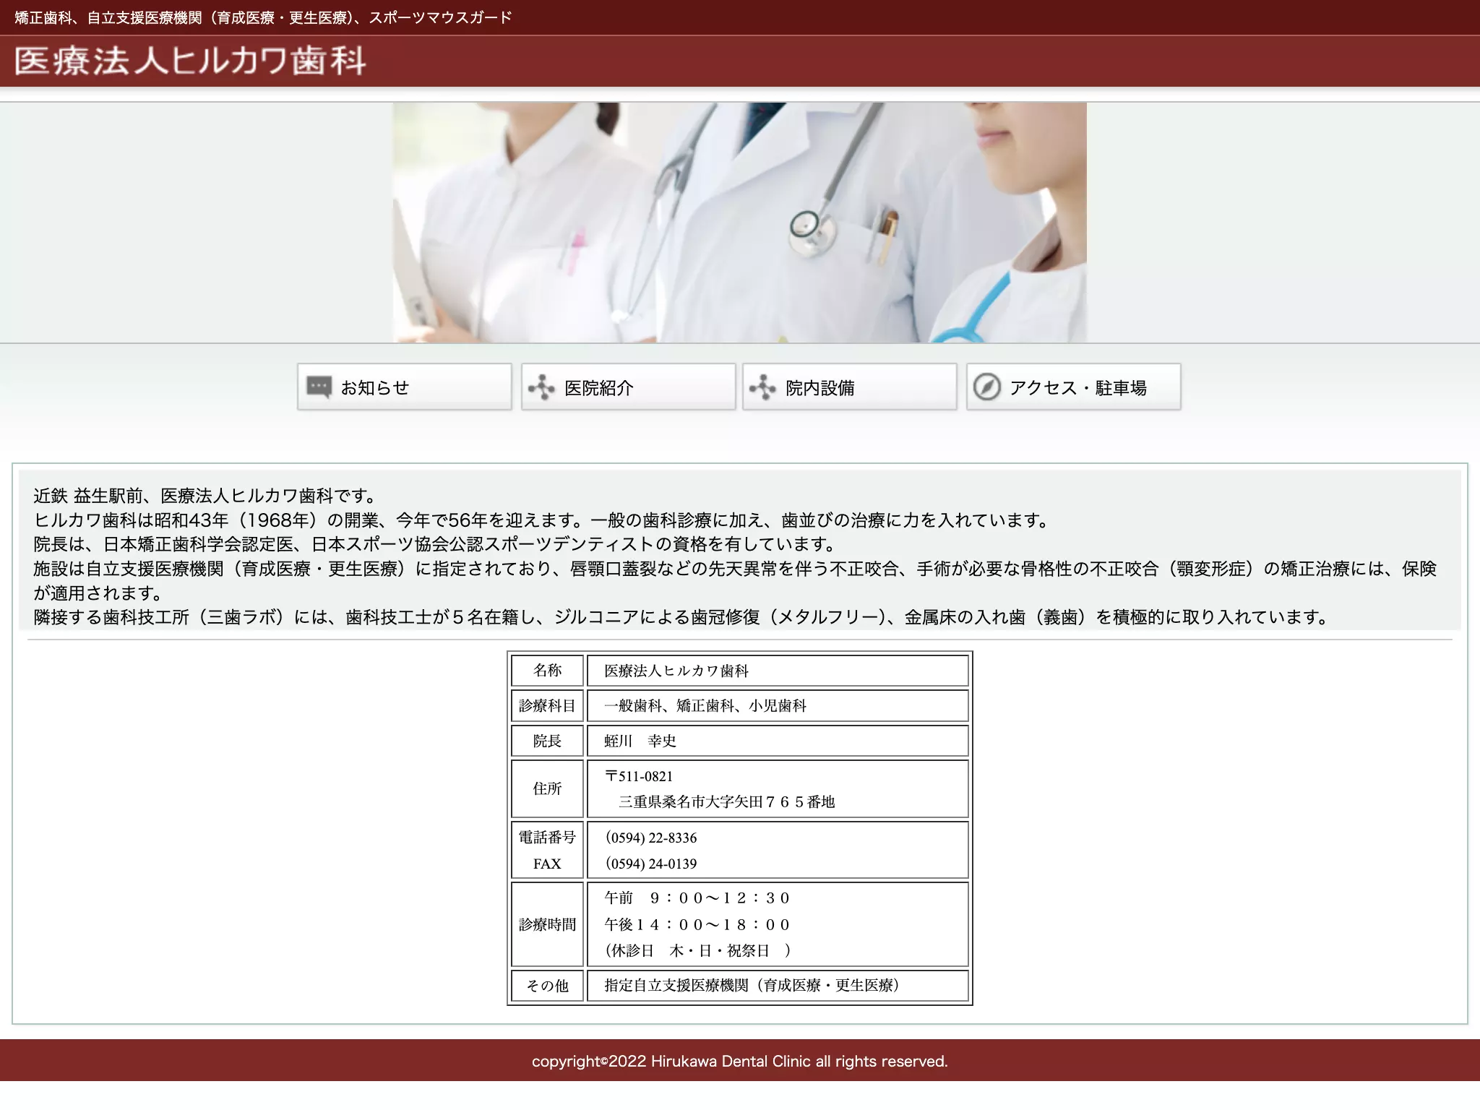
Task: Click the copyright 2022 Hirukawa Dental Clinic footer text
Action: pos(740,1061)
